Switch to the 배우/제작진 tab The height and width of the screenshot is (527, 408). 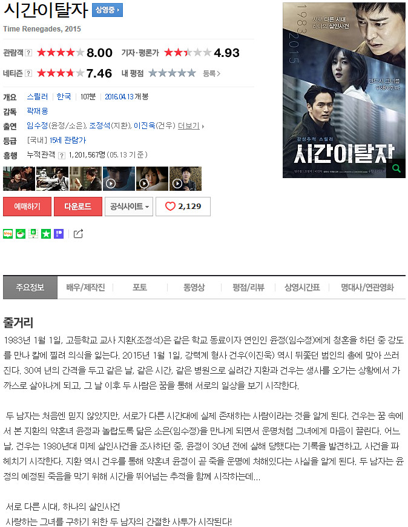pyautogui.click(x=85, y=287)
